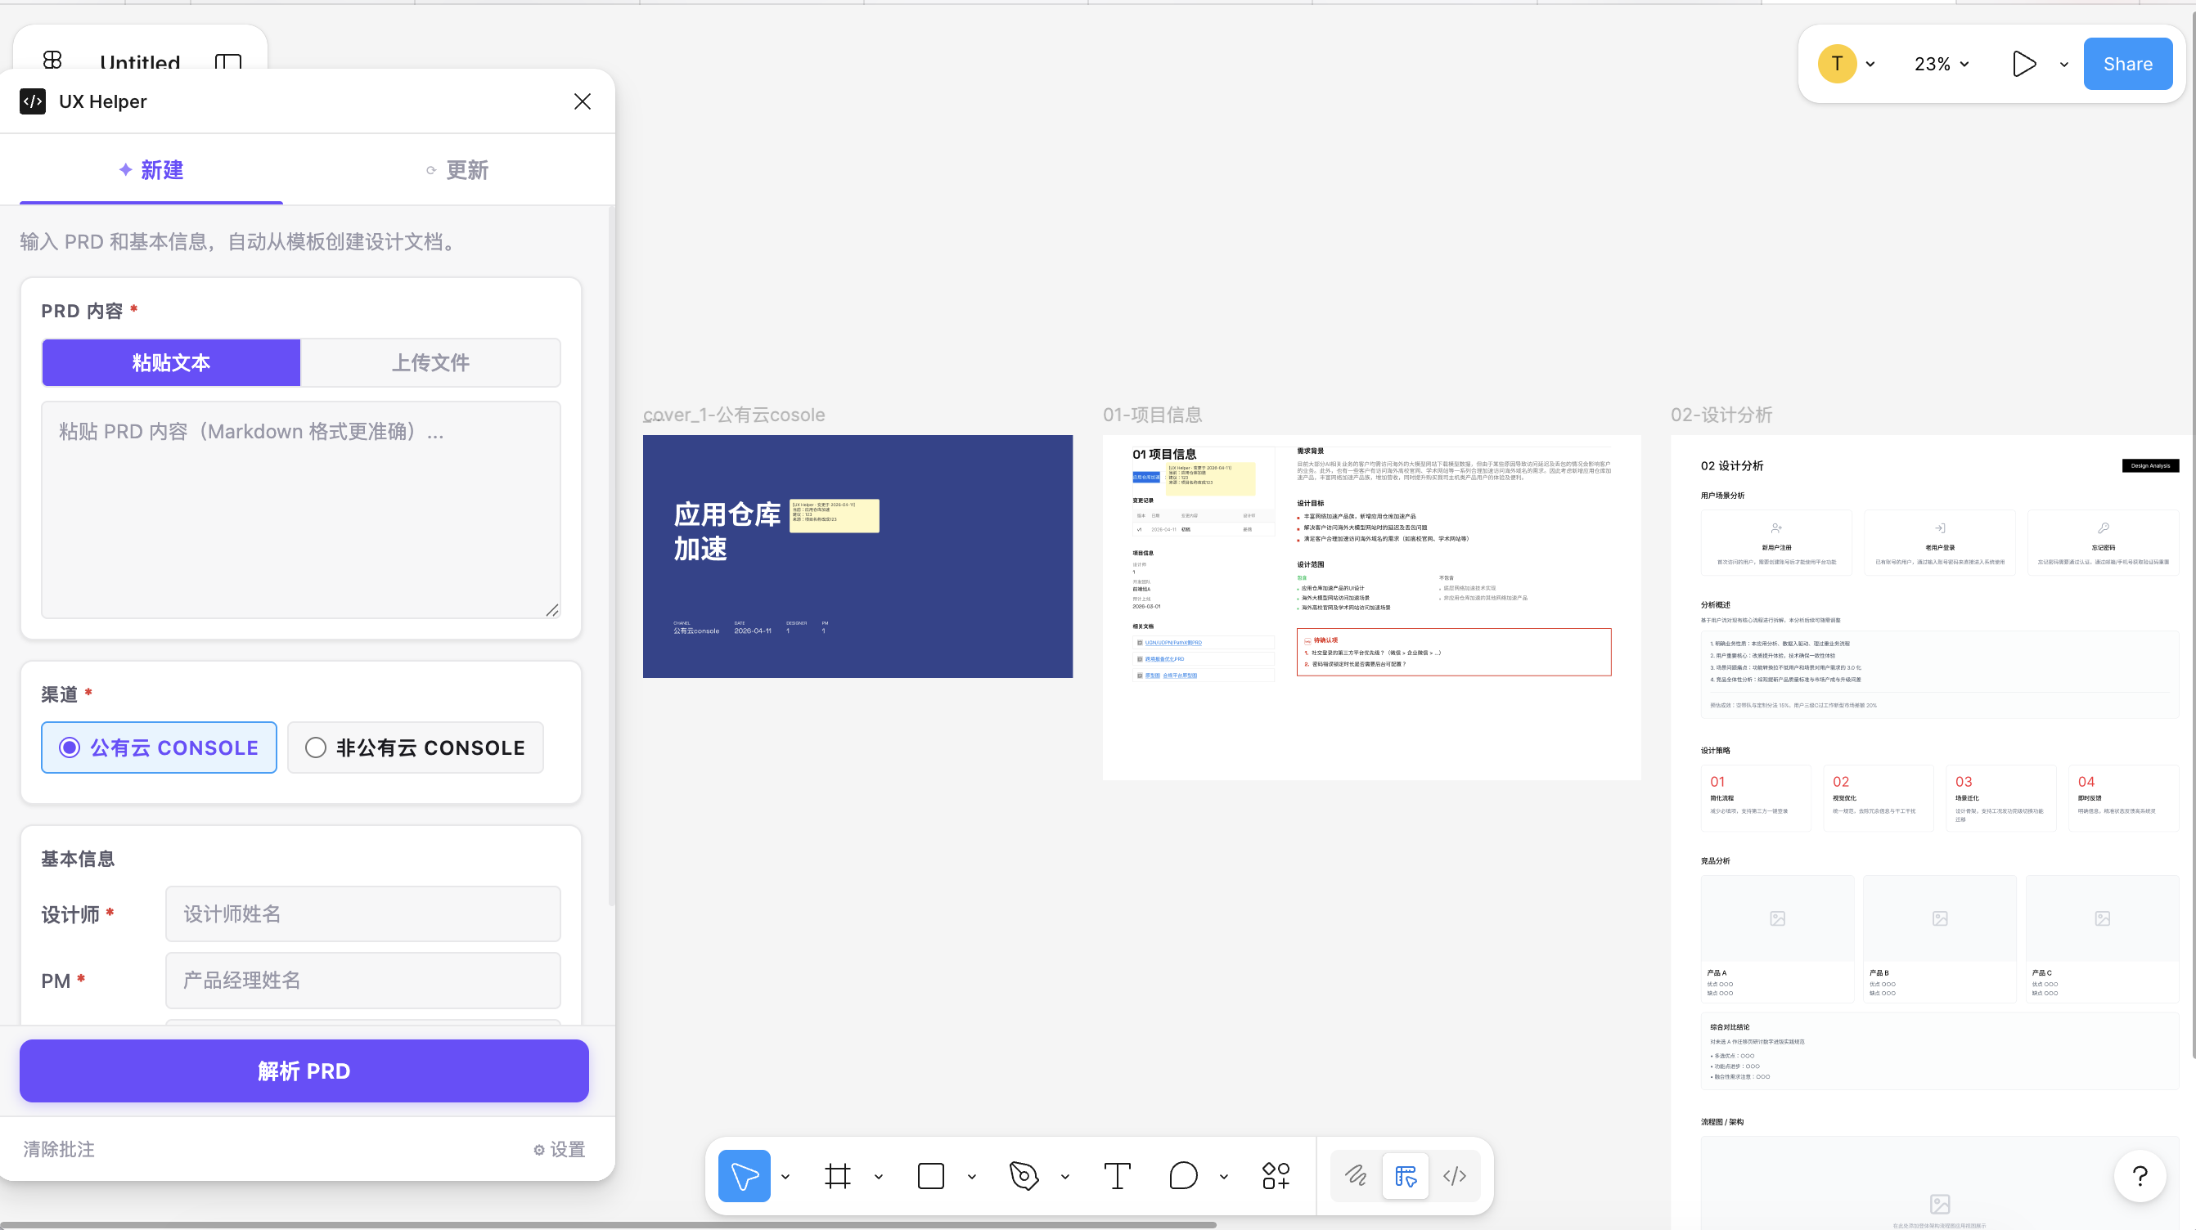Select the 公有云 CONSOLE radio option
This screenshot has width=2196, height=1230.
click(160, 747)
